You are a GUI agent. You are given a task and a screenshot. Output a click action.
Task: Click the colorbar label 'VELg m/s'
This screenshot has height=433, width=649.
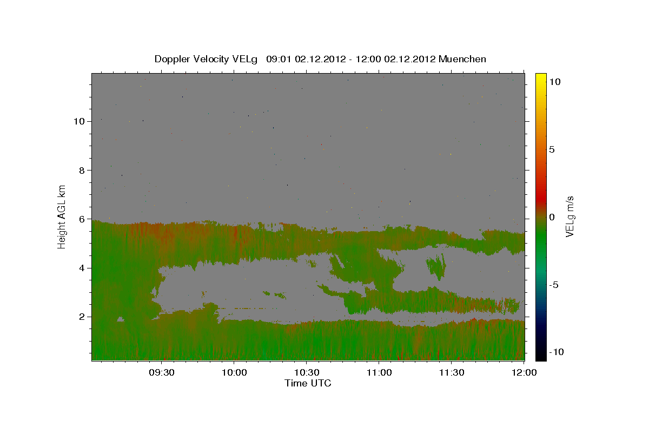(x=569, y=216)
